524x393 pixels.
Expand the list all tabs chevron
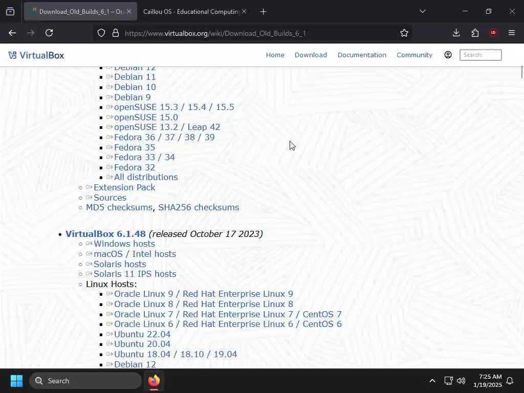(422, 11)
